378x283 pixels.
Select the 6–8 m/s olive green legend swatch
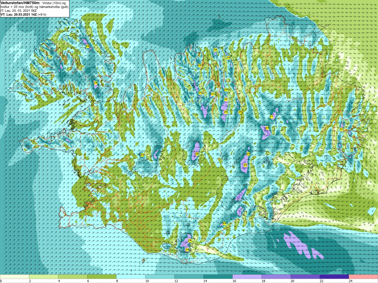[x=102, y=277]
